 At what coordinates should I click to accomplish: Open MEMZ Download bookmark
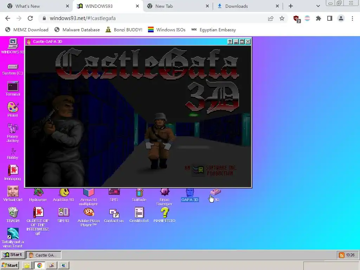point(27,30)
